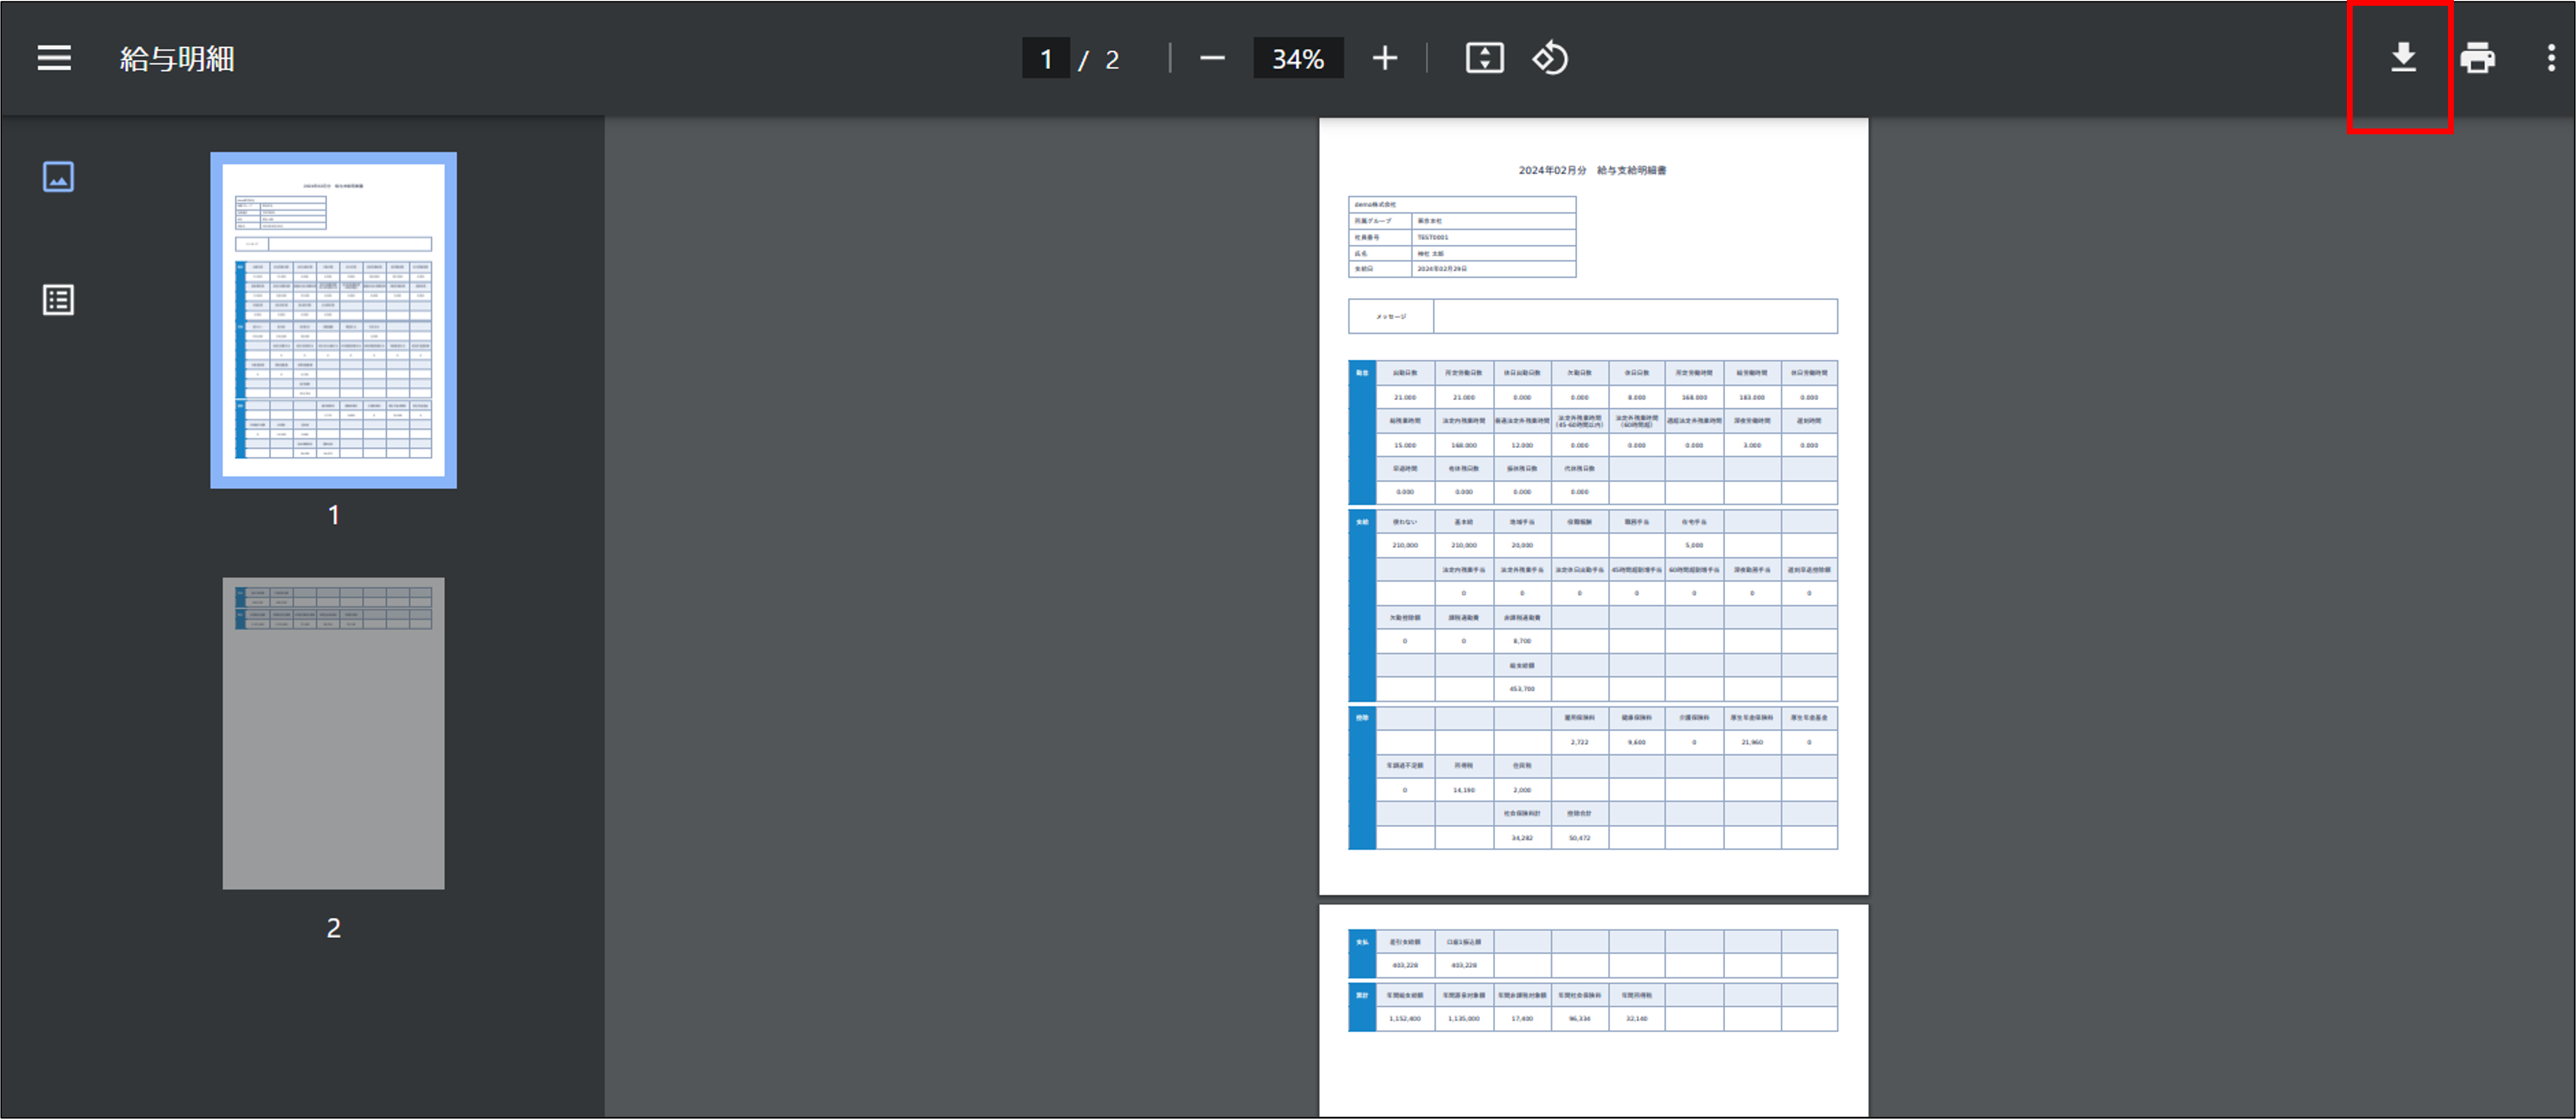Viewport: 2576px width, 1119px height.
Task: Click the 給与明細 document title
Action: 177,59
